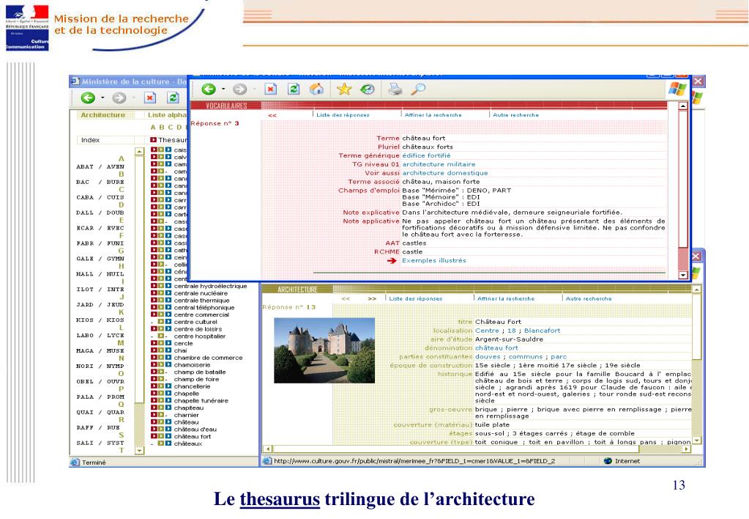Click the << link in Vocabulaires window
Viewport: 749px width, 519px height.
coord(272,115)
